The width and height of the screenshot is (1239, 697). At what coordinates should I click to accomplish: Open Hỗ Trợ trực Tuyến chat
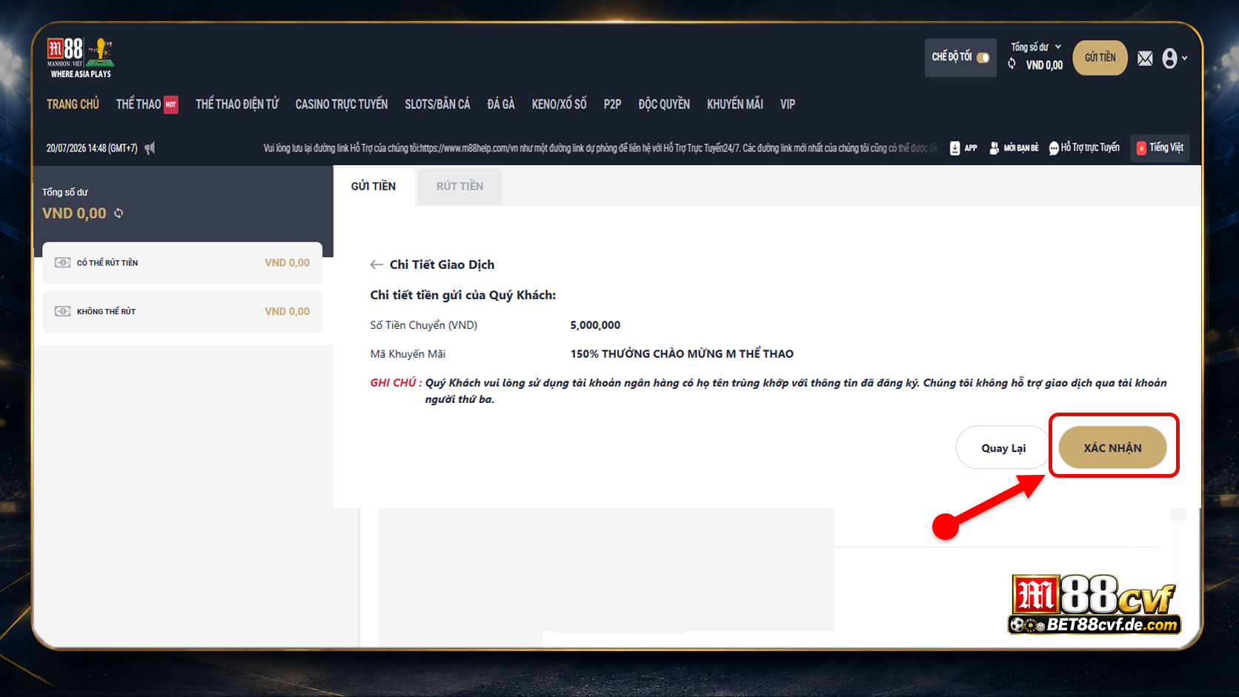pos(1084,148)
